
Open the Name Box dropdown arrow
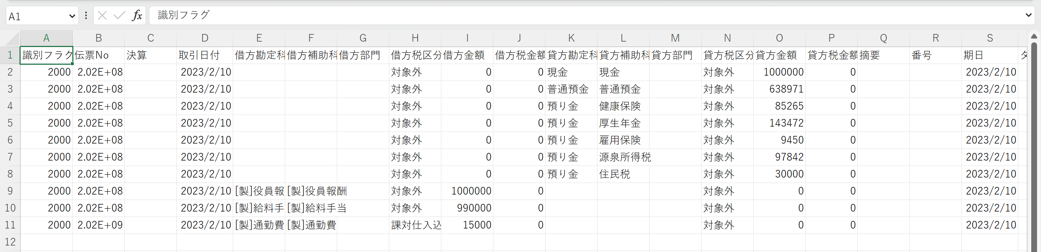(72, 16)
